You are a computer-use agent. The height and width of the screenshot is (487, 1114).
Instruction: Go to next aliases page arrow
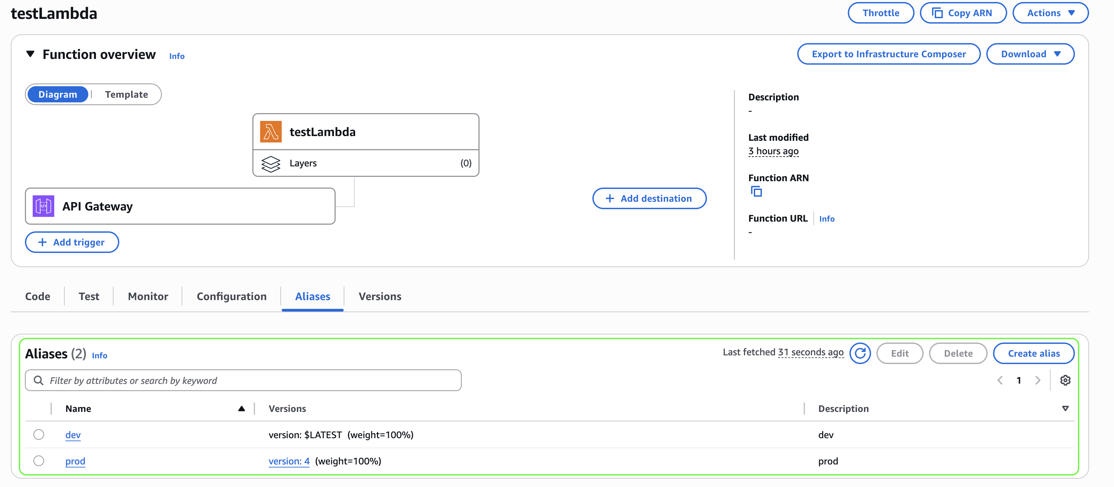point(1038,380)
